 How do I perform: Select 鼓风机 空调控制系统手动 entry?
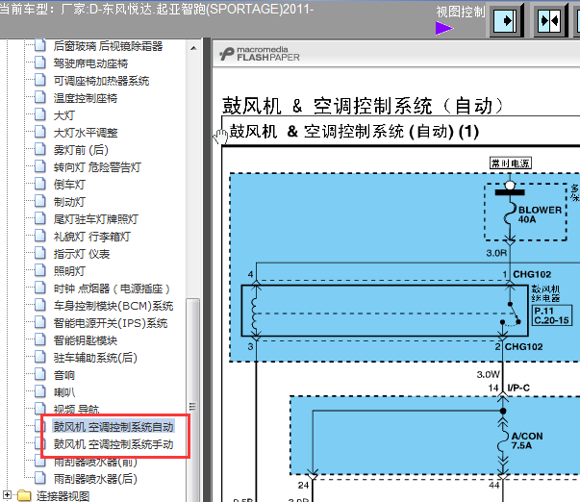[x=113, y=444]
